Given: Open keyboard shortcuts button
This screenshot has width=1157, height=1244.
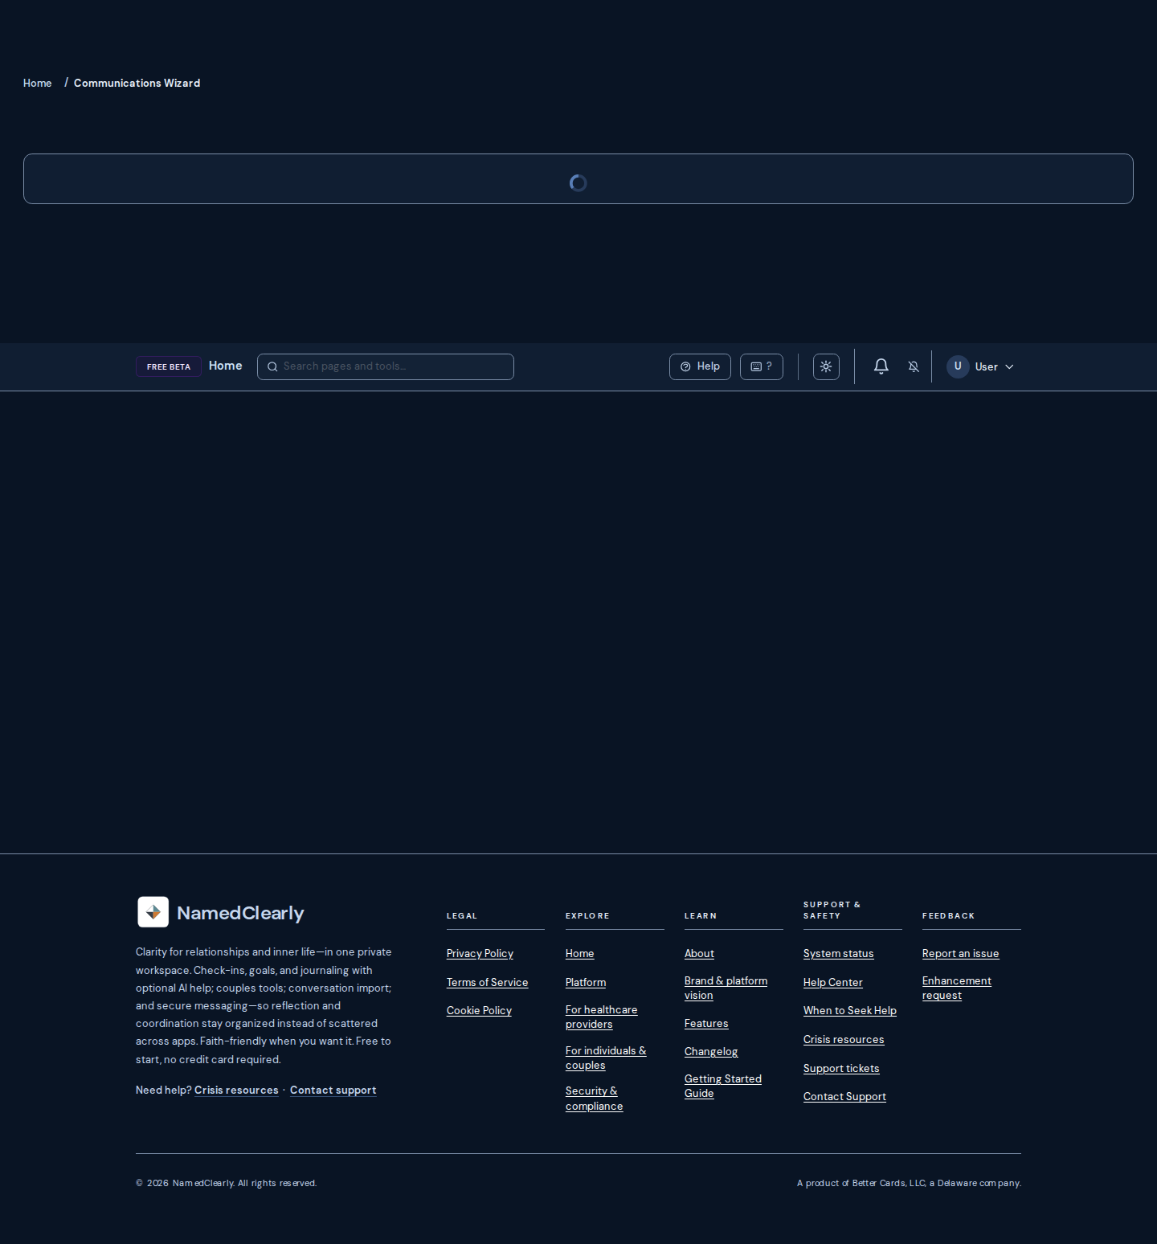Looking at the screenshot, I should (x=762, y=366).
